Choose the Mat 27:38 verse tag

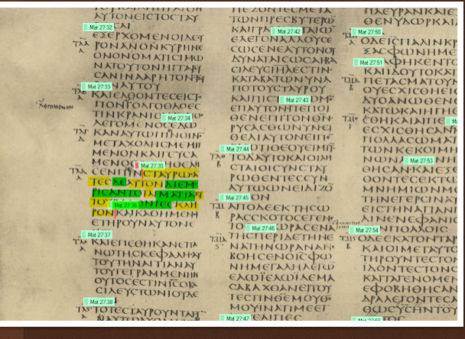99,302
